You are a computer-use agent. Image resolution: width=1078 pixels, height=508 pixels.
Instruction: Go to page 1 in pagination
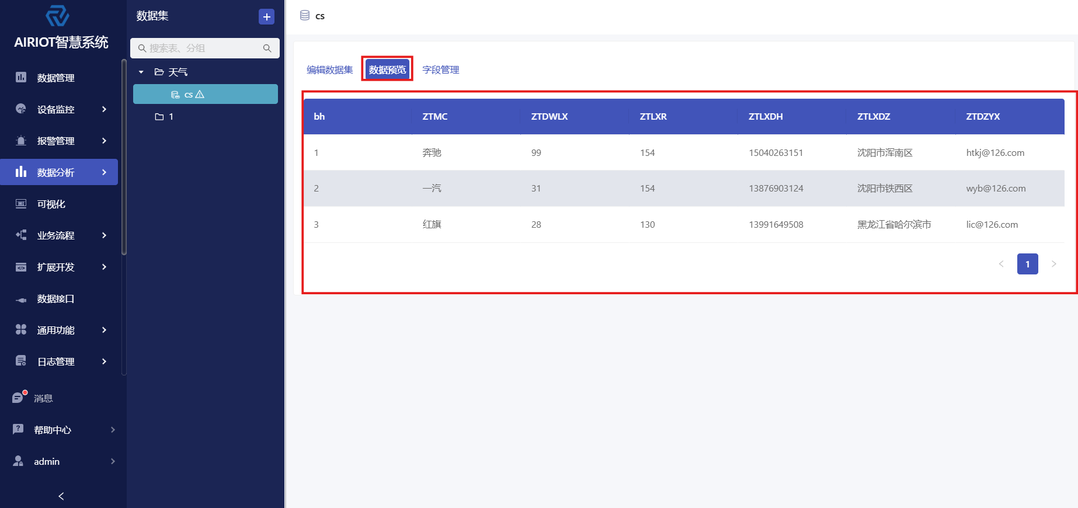(1027, 264)
